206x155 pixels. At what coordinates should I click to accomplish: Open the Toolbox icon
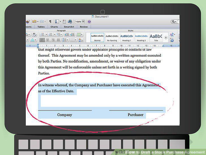(65, 22)
